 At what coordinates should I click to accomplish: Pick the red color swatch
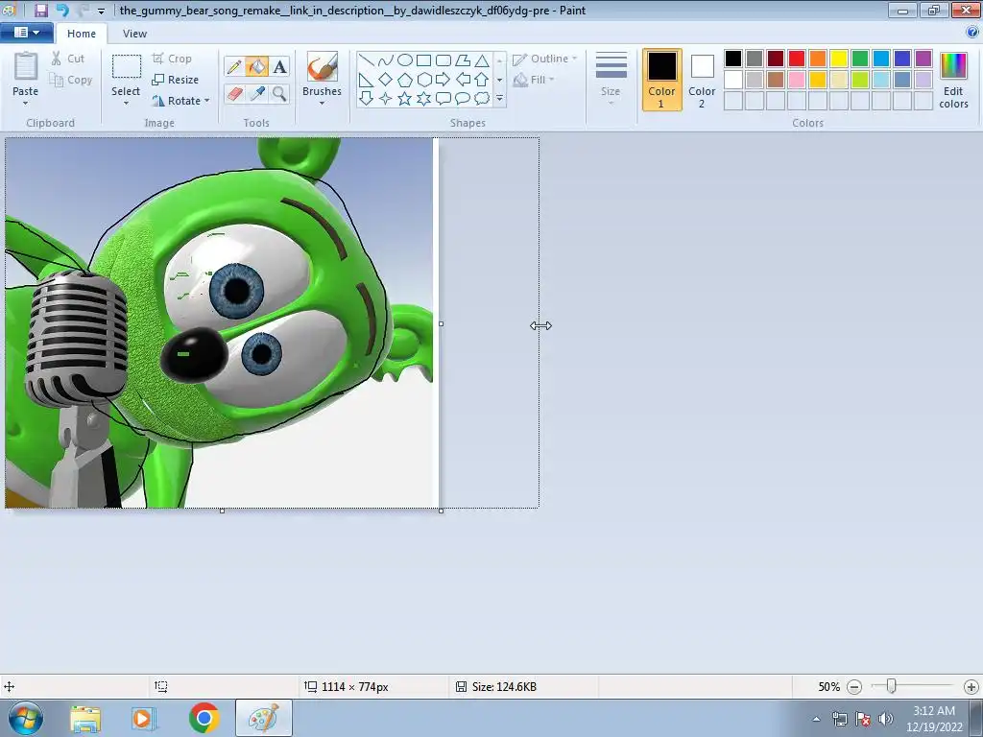[797, 59]
